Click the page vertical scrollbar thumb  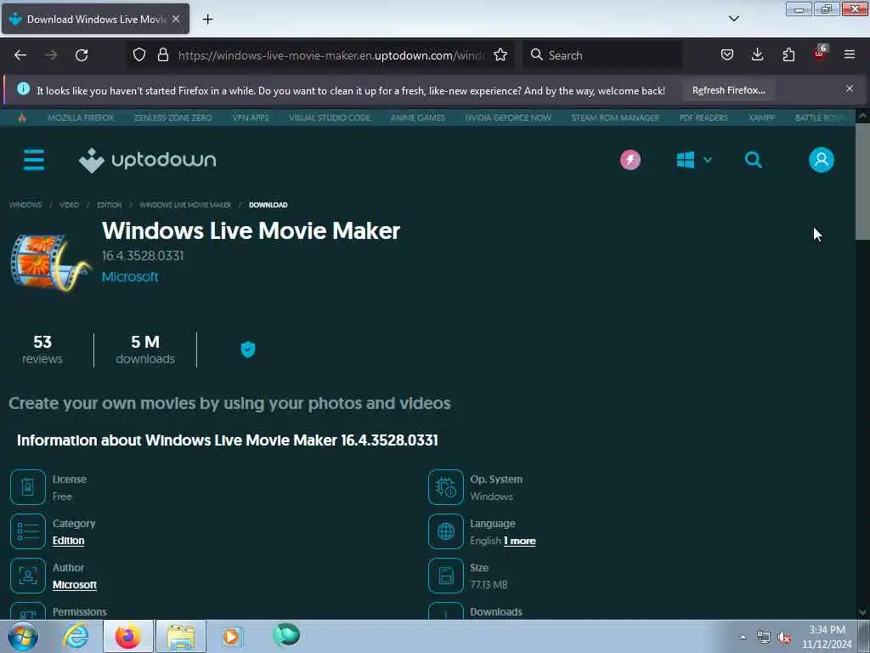pos(862,182)
